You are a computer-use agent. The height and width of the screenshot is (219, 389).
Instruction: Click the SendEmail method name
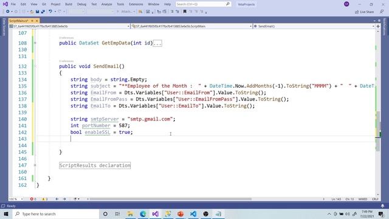point(106,66)
